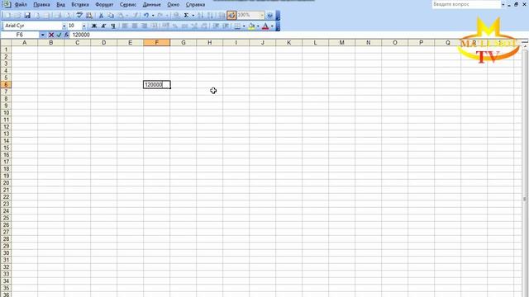Open the borders style dropdown arrow
529x297 pixels.
[x=244, y=26]
